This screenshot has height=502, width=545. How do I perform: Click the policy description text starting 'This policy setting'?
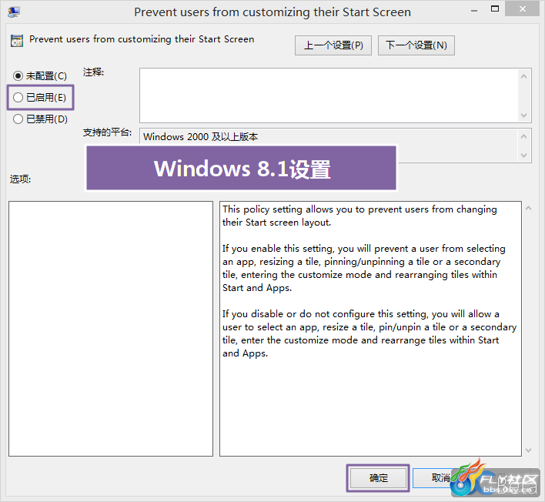(x=359, y=216)
